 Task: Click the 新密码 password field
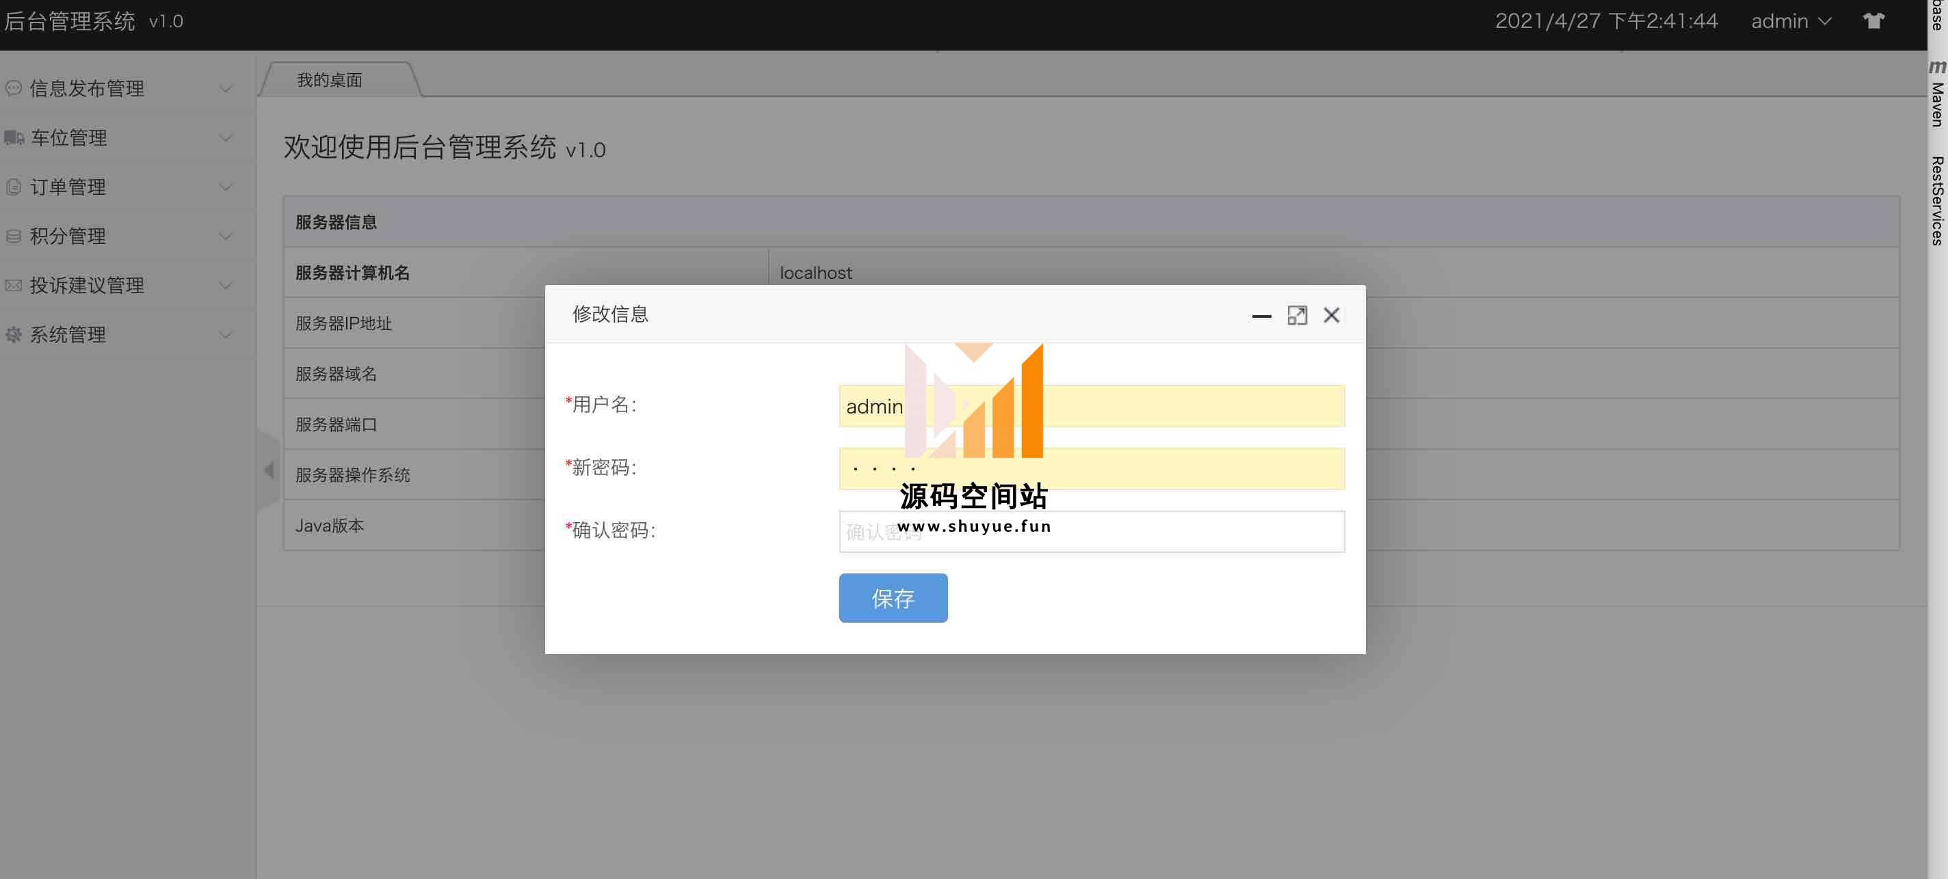(x=1091, y=469)
